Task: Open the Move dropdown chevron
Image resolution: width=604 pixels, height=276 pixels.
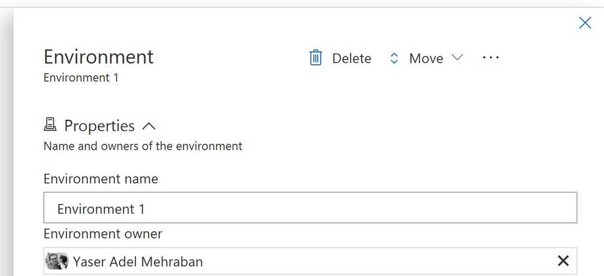Action: [x=457, y=58]
